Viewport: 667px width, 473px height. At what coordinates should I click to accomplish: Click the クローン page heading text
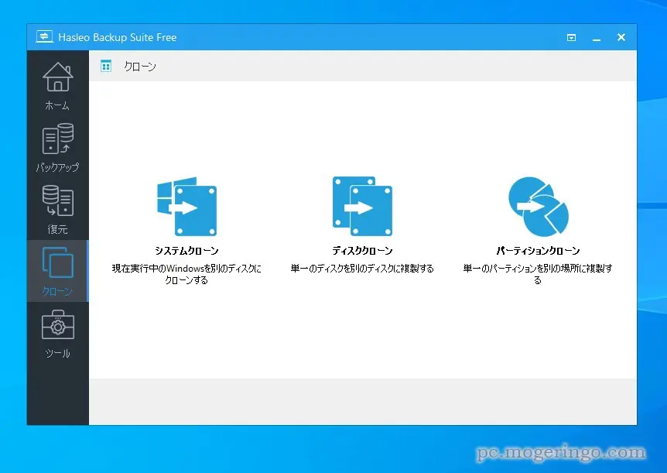(x=140, y=67)
